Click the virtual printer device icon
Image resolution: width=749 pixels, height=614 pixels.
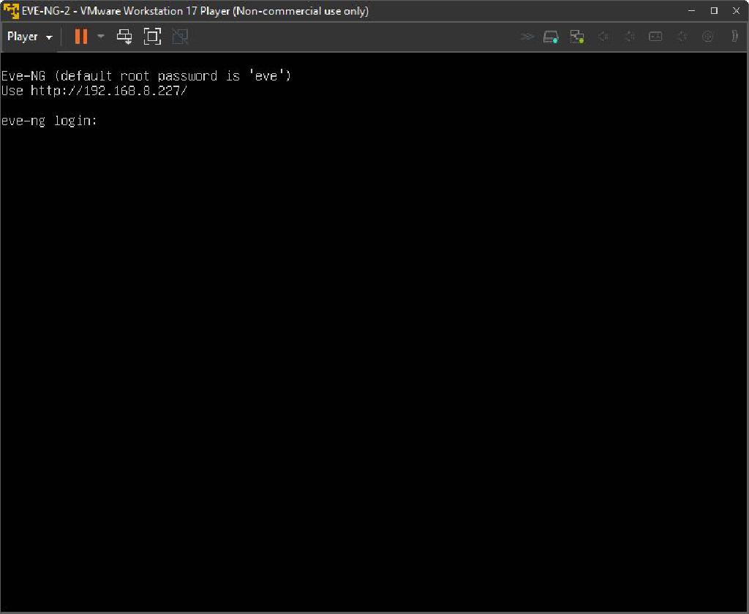coord(682,36)
